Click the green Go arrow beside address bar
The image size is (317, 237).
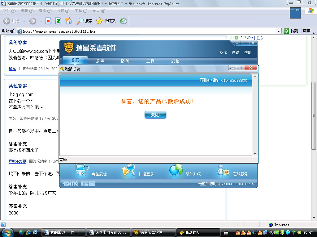point(286,31)
